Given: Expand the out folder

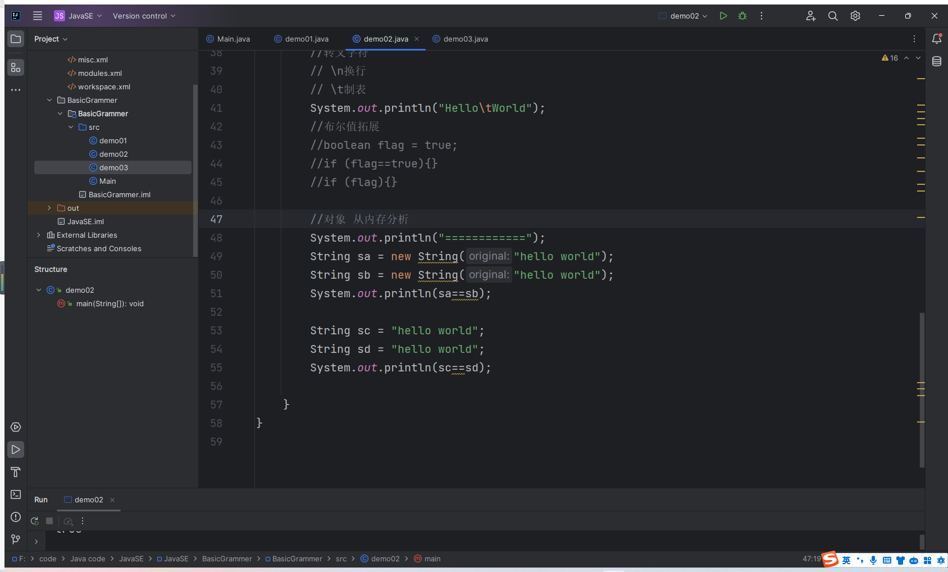Looking at the screenshot, I should (x=49, y=208).
